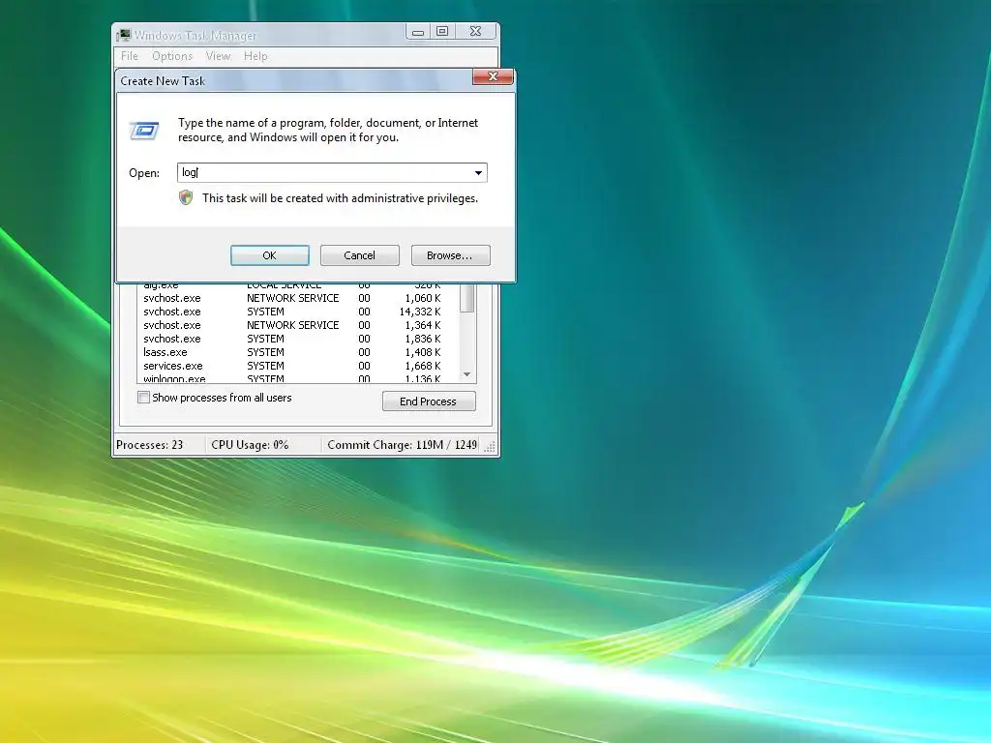Click the Create New Task dialog title

click(163, 81)
